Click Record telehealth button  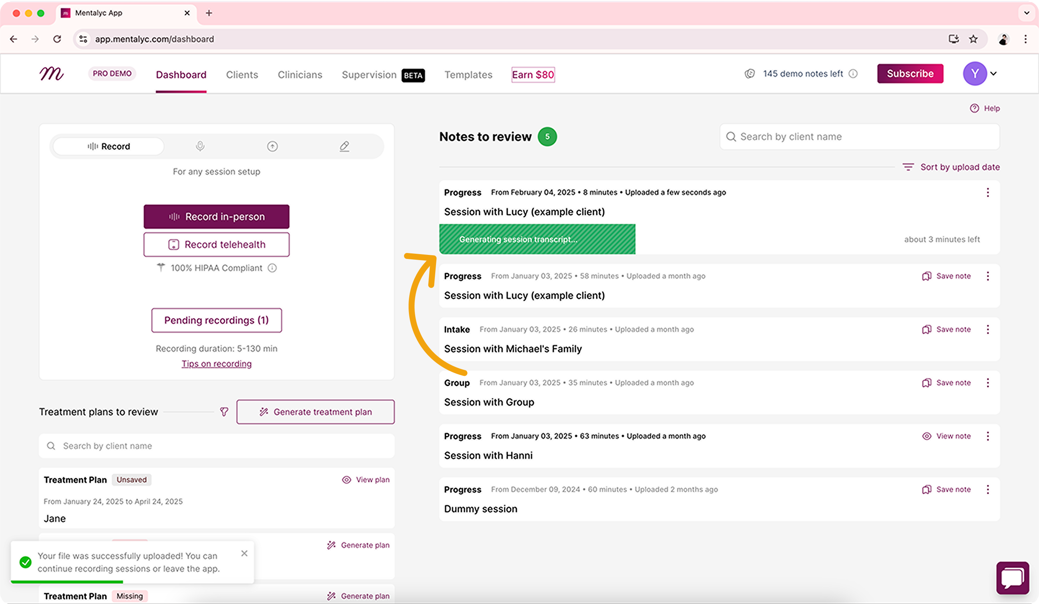tap(216, 244)
